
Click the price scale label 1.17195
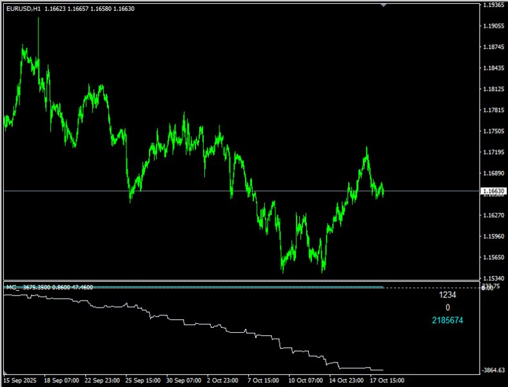[x=494, y=152]
